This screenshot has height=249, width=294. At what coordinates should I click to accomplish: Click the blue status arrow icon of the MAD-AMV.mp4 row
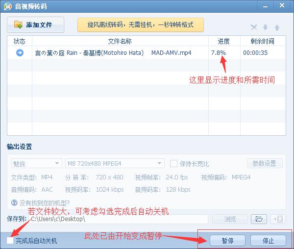pos(20,52)
